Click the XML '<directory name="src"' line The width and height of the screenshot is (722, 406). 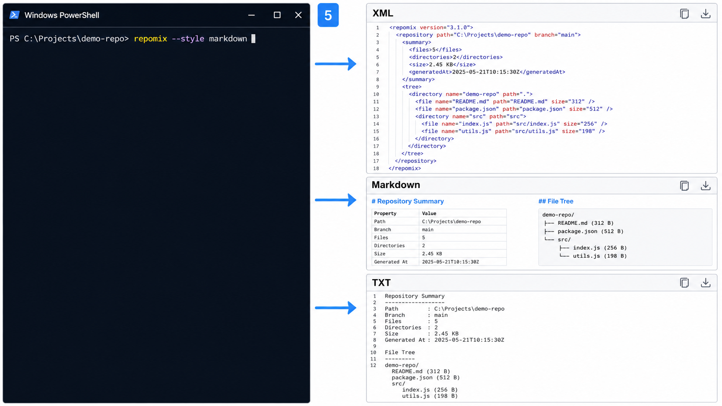coord(471,116)
